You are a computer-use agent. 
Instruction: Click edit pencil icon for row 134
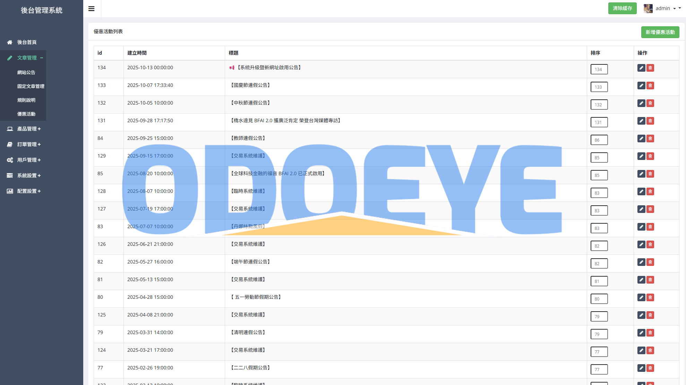tap(641, 68)
